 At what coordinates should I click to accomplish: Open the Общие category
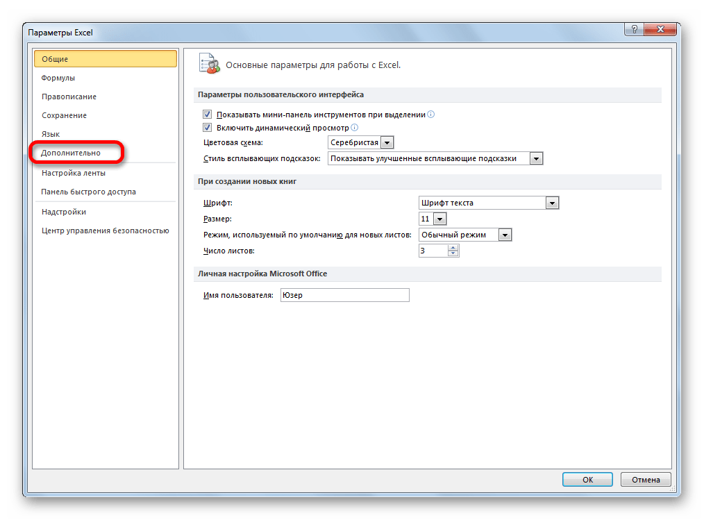[105, 59]
